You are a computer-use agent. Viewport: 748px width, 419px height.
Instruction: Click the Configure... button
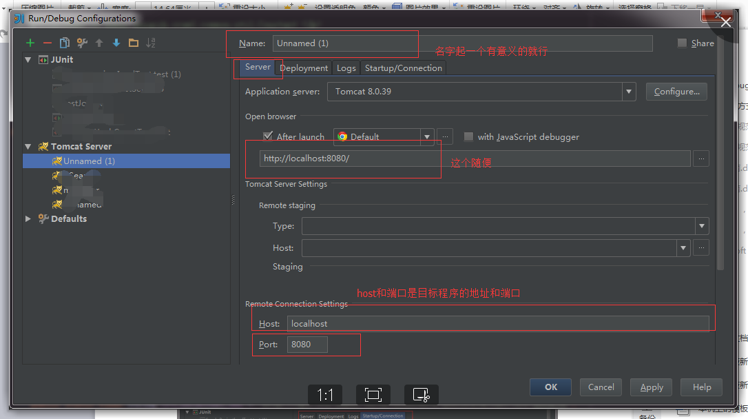(676, 92)
